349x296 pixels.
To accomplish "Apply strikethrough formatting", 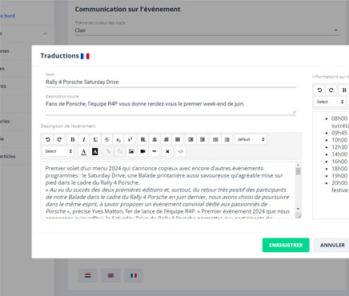I will [x=106, y=139].
